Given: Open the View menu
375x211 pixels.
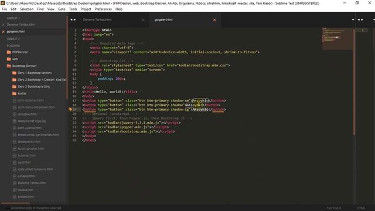Looking at the screenshot, I should 51,9.
